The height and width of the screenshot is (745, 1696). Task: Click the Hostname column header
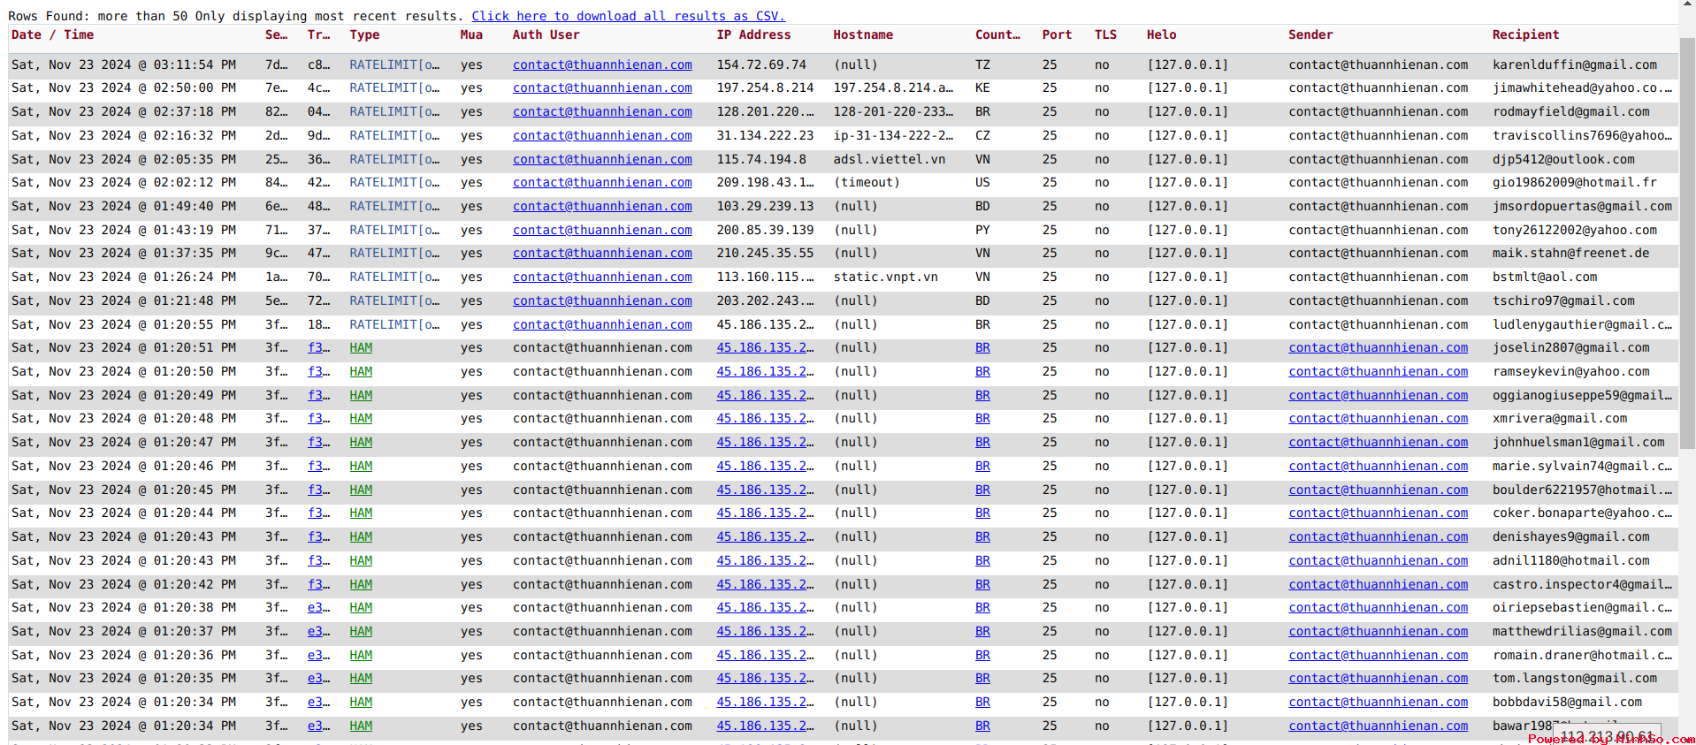coord(863,35)
